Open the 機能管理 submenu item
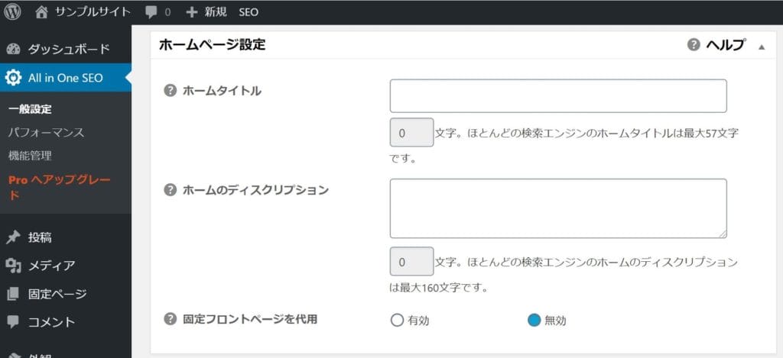The height and width of the screenshot is (358, 783). 30,156
